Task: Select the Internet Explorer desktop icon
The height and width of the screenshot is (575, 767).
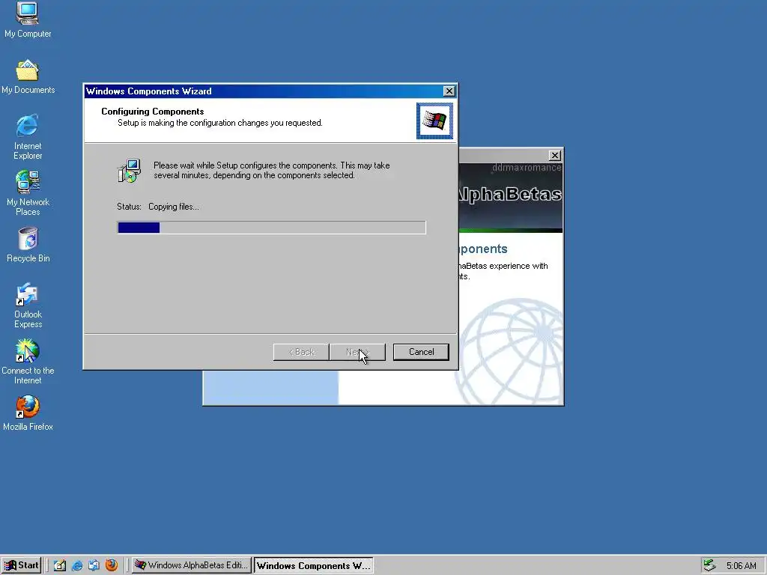Action: 28,137
